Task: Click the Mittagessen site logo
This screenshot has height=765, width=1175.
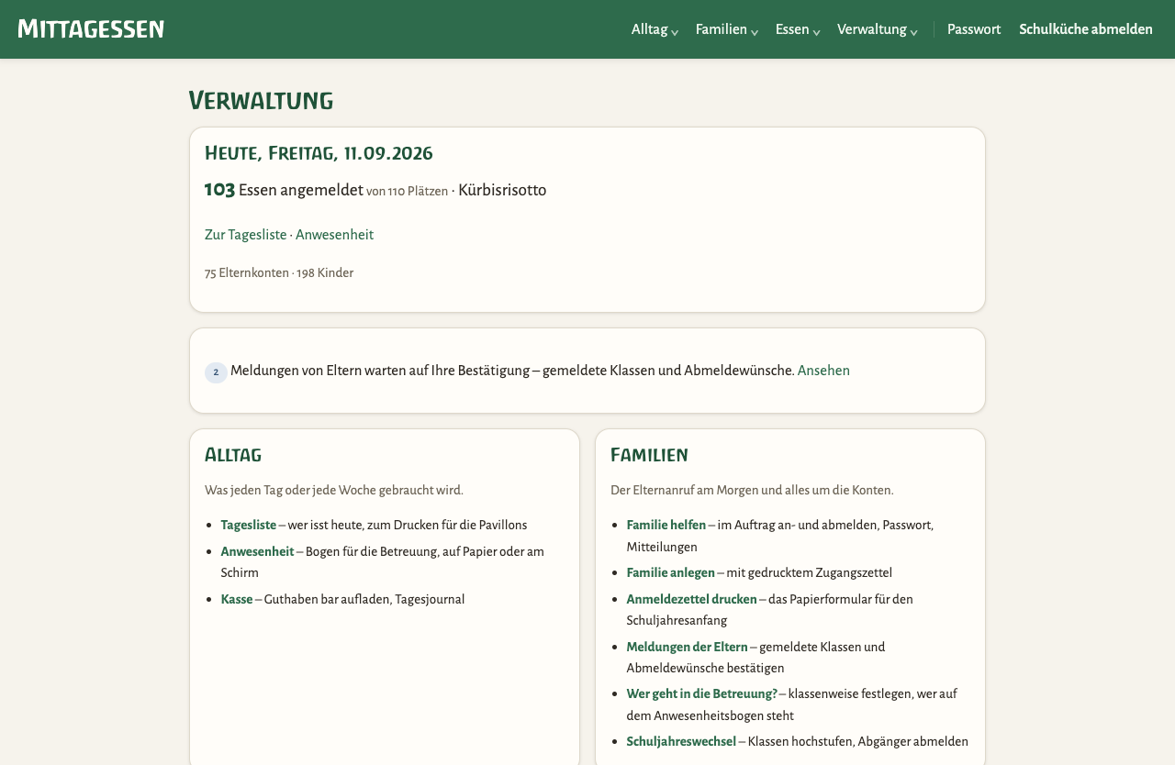Action: 91,29
